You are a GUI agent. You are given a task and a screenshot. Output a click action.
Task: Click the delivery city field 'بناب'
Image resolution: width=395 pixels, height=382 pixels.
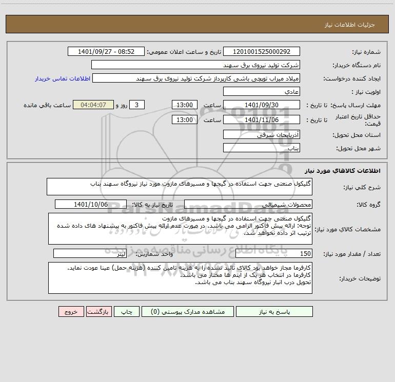click(262, 148)
